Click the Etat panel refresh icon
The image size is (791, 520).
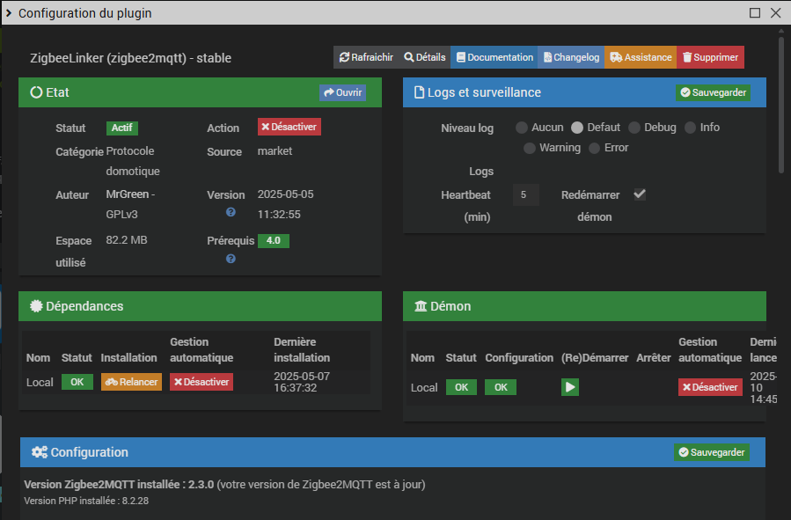(x=36, y=92)
